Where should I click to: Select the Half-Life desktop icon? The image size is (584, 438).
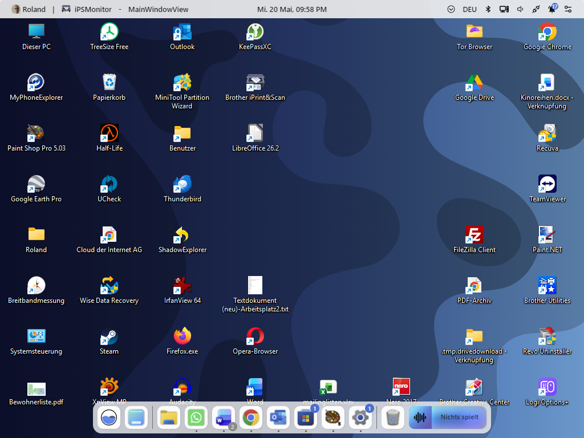click(x=109, y=138)
